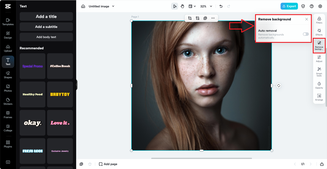Select the hand pan tool
The height and width of the screenshot is (169, 327).
182,6
